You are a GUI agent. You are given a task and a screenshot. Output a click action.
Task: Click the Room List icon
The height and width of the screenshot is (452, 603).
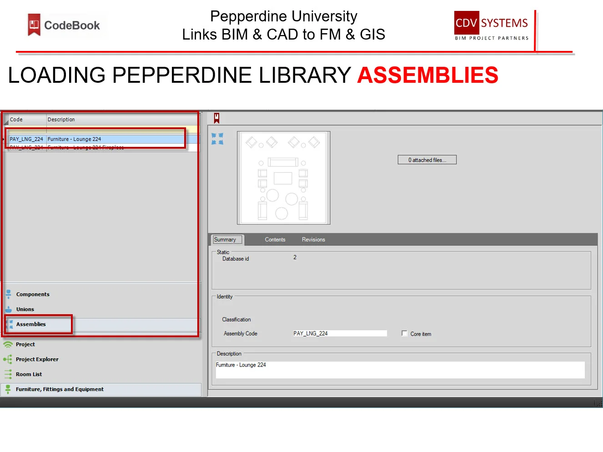pos(8,374)
